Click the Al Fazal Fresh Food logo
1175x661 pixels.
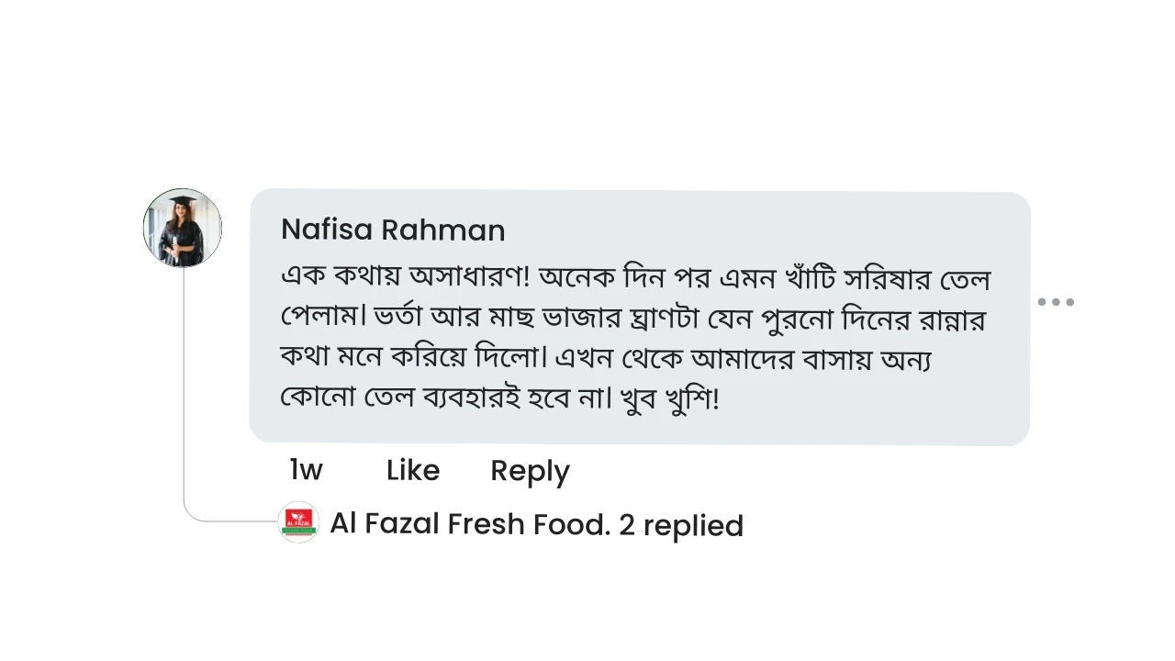tap(297, 522)
